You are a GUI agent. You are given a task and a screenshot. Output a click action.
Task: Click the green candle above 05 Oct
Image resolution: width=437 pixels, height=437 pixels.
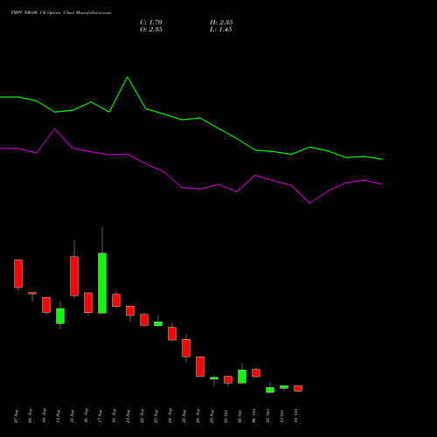(242, 377)
